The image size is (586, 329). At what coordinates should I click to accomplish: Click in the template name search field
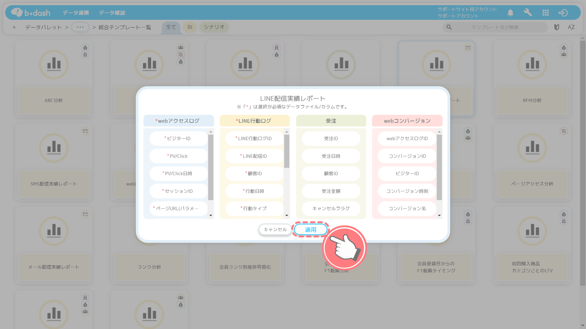495,27
